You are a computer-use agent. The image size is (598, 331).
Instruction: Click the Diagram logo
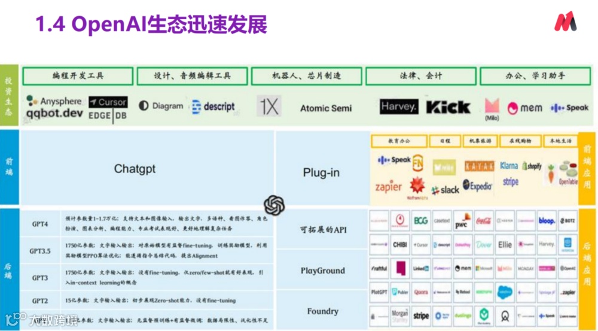160,106
